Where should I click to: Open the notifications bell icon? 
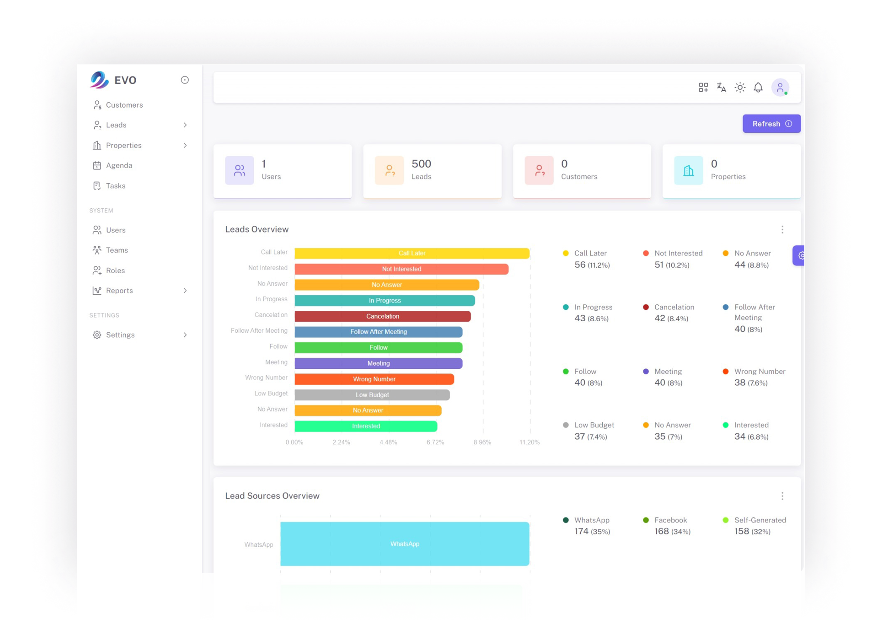point(759,87)
